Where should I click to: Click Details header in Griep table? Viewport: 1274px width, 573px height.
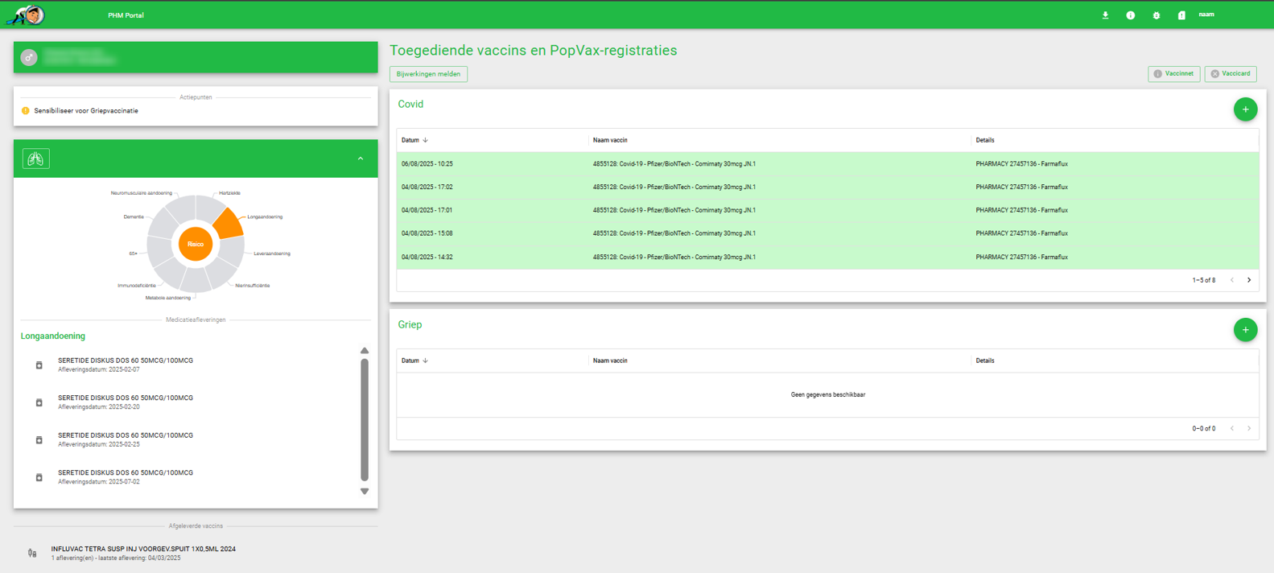pyautogui.click(x=985, y=361)
